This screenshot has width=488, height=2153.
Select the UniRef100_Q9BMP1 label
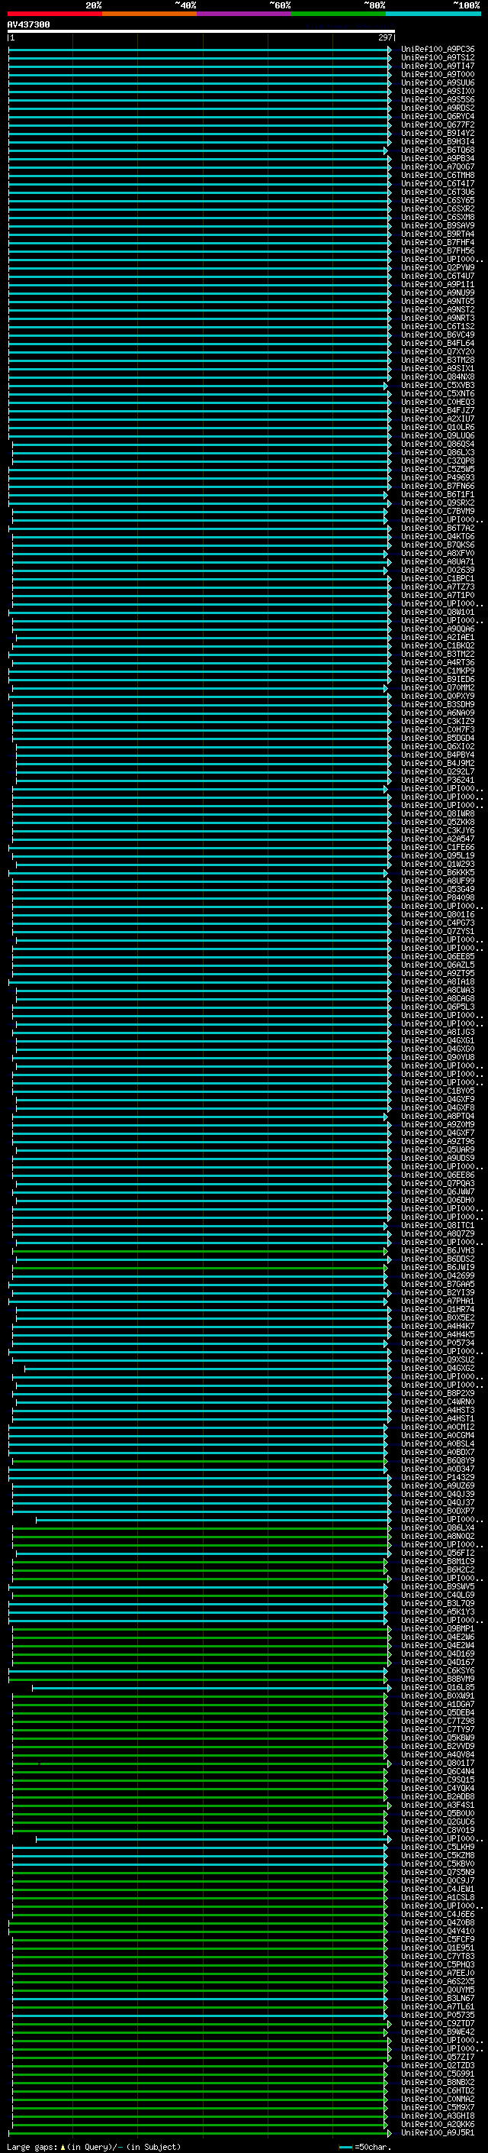tap(438, 1628)
